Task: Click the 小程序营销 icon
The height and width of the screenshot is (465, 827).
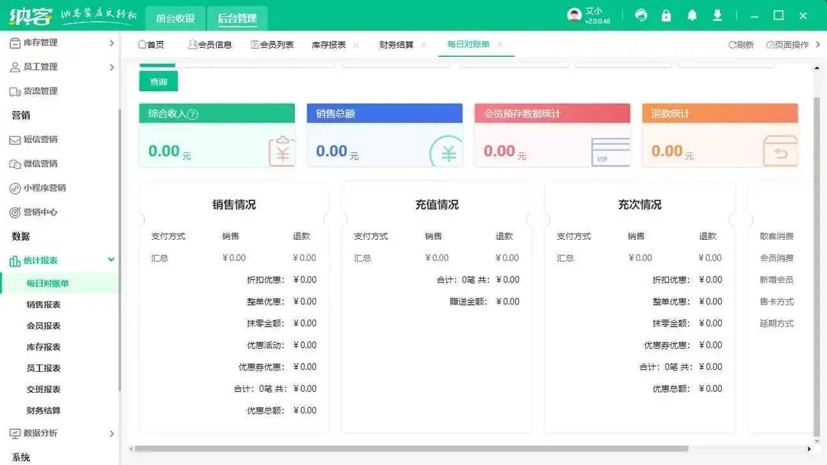Action: click(x=15, y=188)
